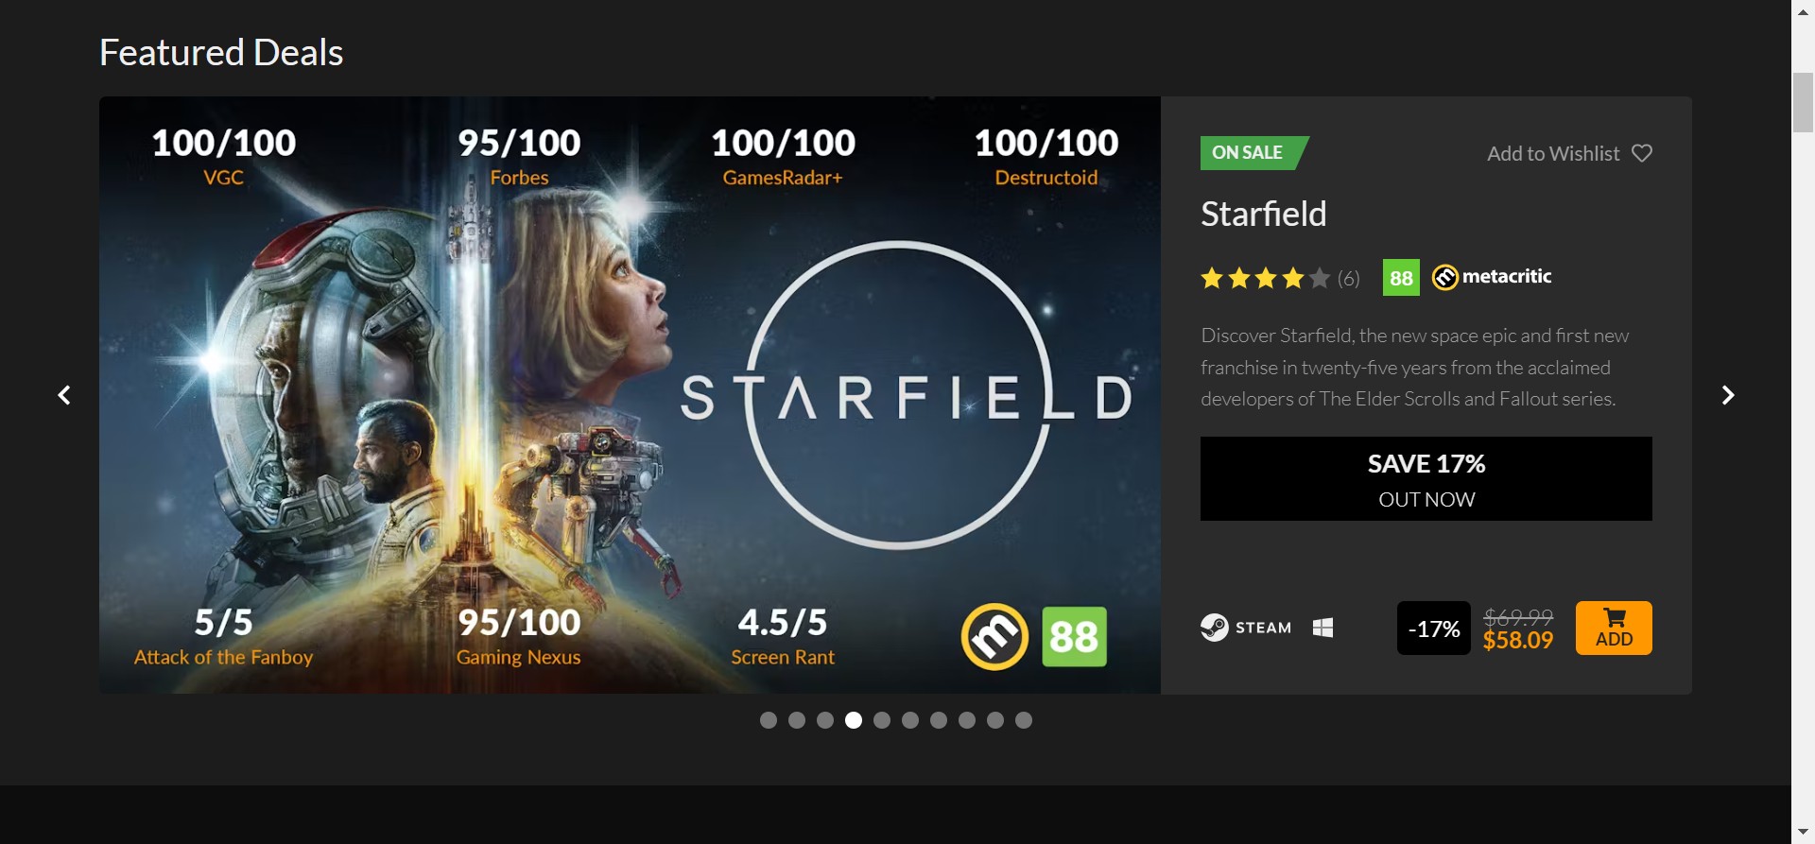
Task: Click the Windows platform icon
Action: pos(1322,628)
